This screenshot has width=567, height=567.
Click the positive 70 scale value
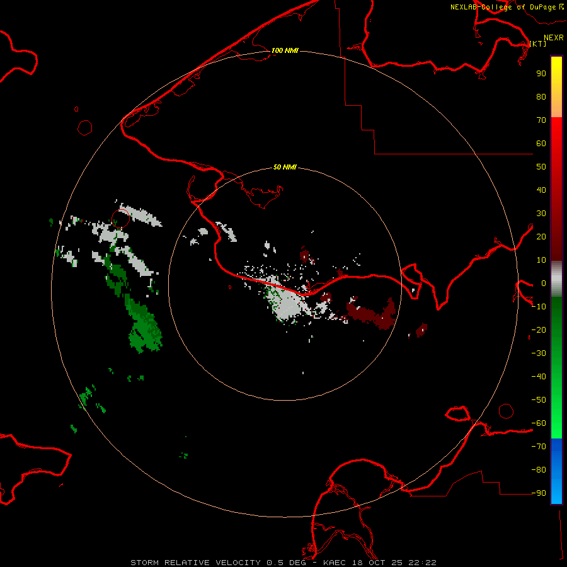(541, 120)
